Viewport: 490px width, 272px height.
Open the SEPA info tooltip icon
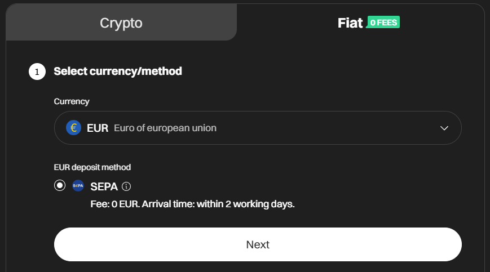click(x=126, y=186)
